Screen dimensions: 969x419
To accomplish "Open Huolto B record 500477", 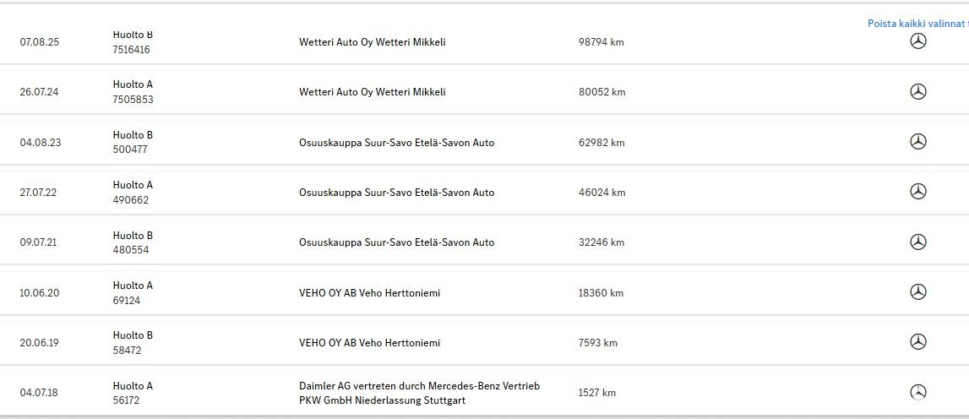I will [133, 142].
